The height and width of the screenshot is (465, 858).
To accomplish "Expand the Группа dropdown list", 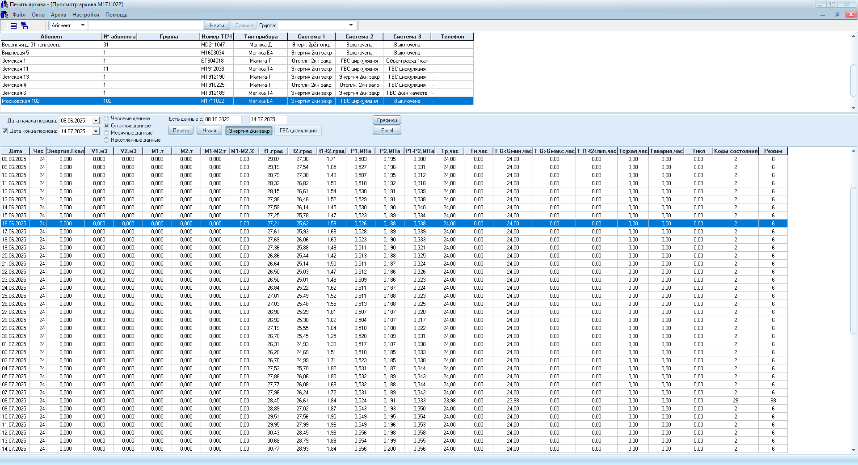I will (351, 25).
